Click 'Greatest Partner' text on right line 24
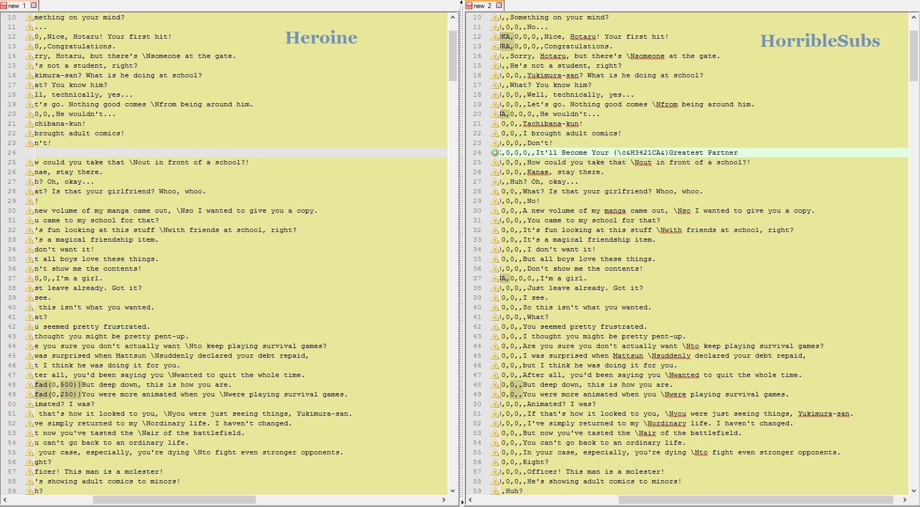This screenshot has width=920, height=507. 703,153
